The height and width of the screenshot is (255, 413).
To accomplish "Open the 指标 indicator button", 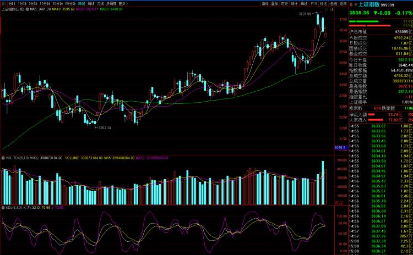I will 265,4.
